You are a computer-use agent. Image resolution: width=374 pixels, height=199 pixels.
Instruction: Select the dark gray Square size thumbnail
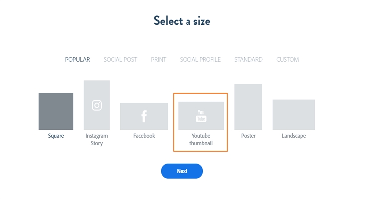pyautogui.click(x=56, y=111)
